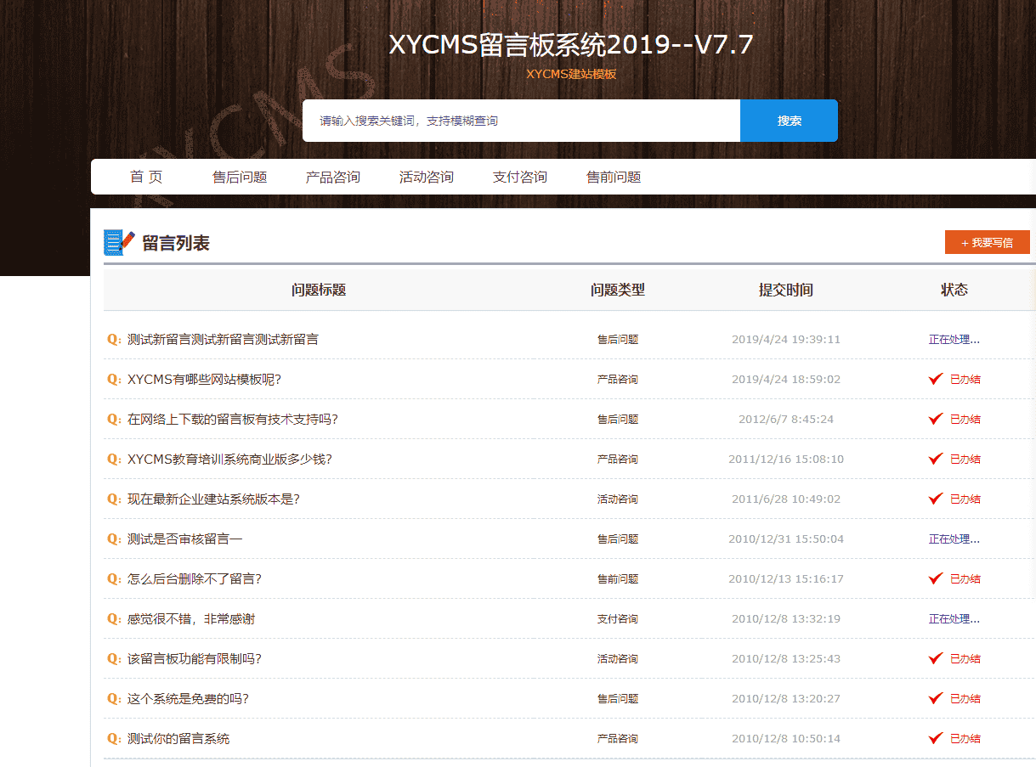Click the 活动咨询 type in 该留言板功能有限制吗 row
The height and width of the screenshot is (767, 1036).
618,659
